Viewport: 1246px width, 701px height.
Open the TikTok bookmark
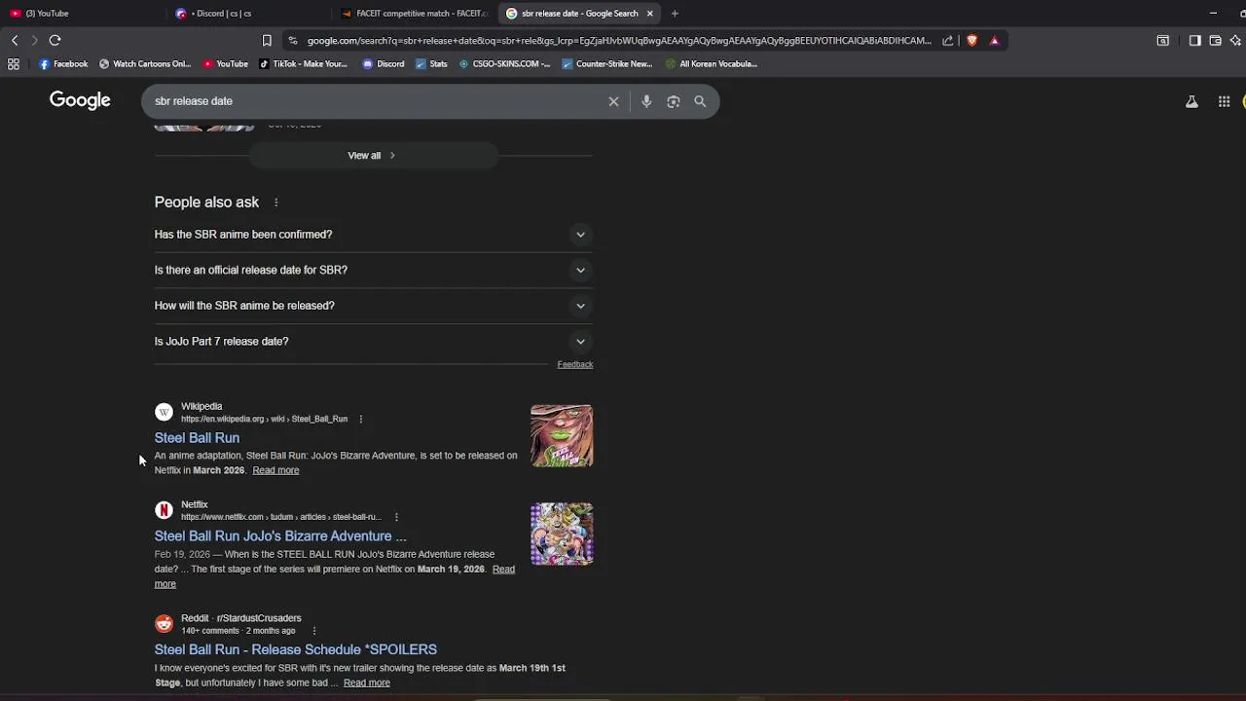click(303, 64)
